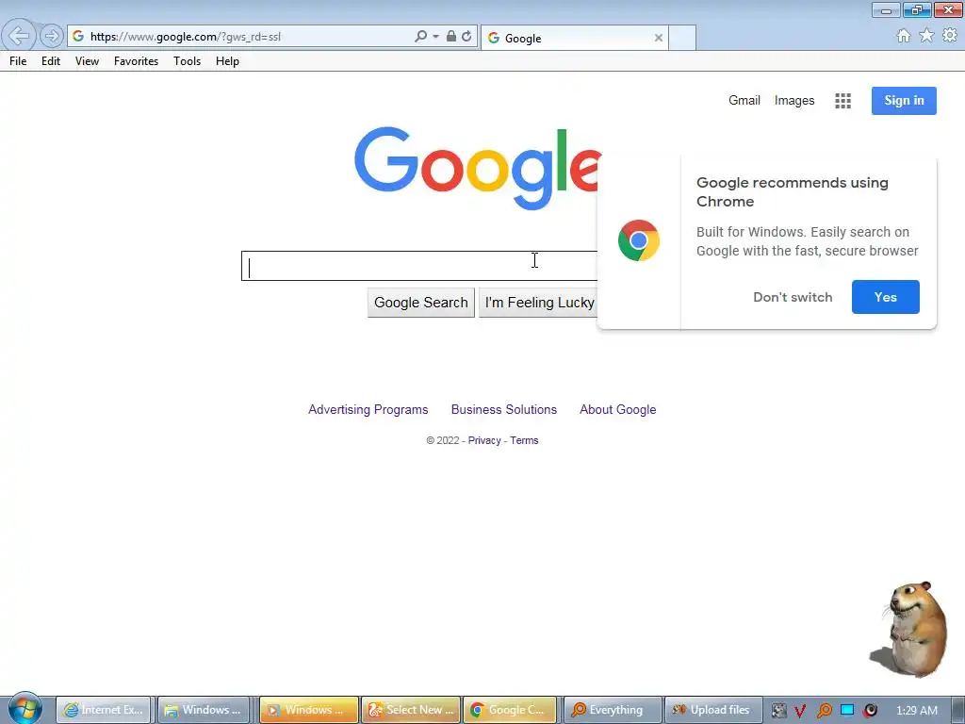Open the View menu
The width and height of the screenshot is (965, 724).
(x=87, y=61)
